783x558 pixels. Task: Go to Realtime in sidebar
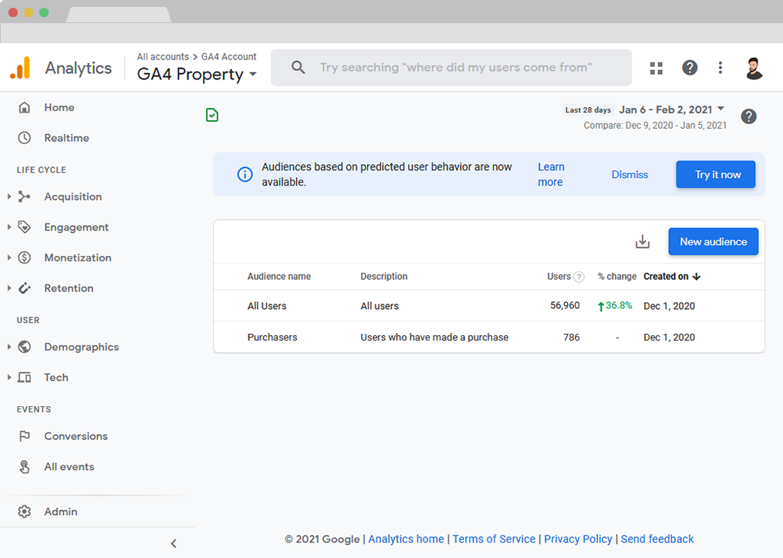[x=66, y=138]
